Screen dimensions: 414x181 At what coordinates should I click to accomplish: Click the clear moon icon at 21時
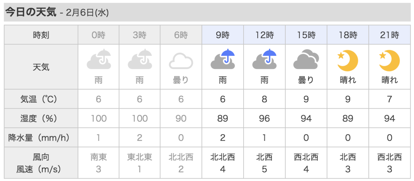(x=390, y=60)
